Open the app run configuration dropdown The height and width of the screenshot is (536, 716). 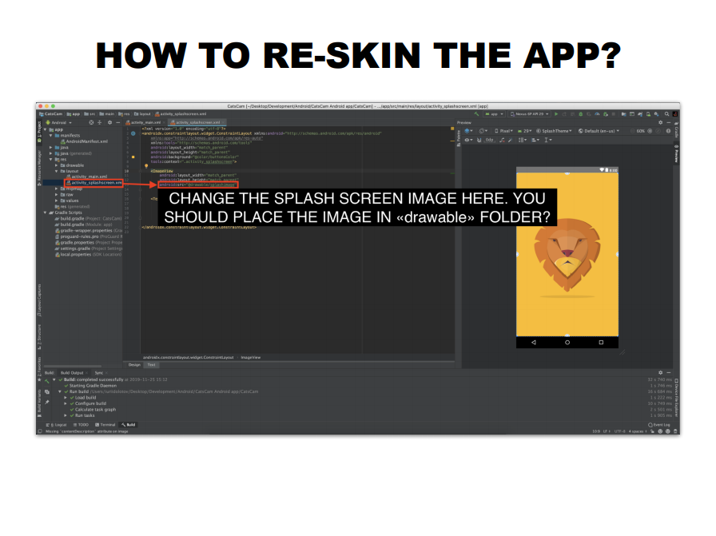(x=494, y=114)
